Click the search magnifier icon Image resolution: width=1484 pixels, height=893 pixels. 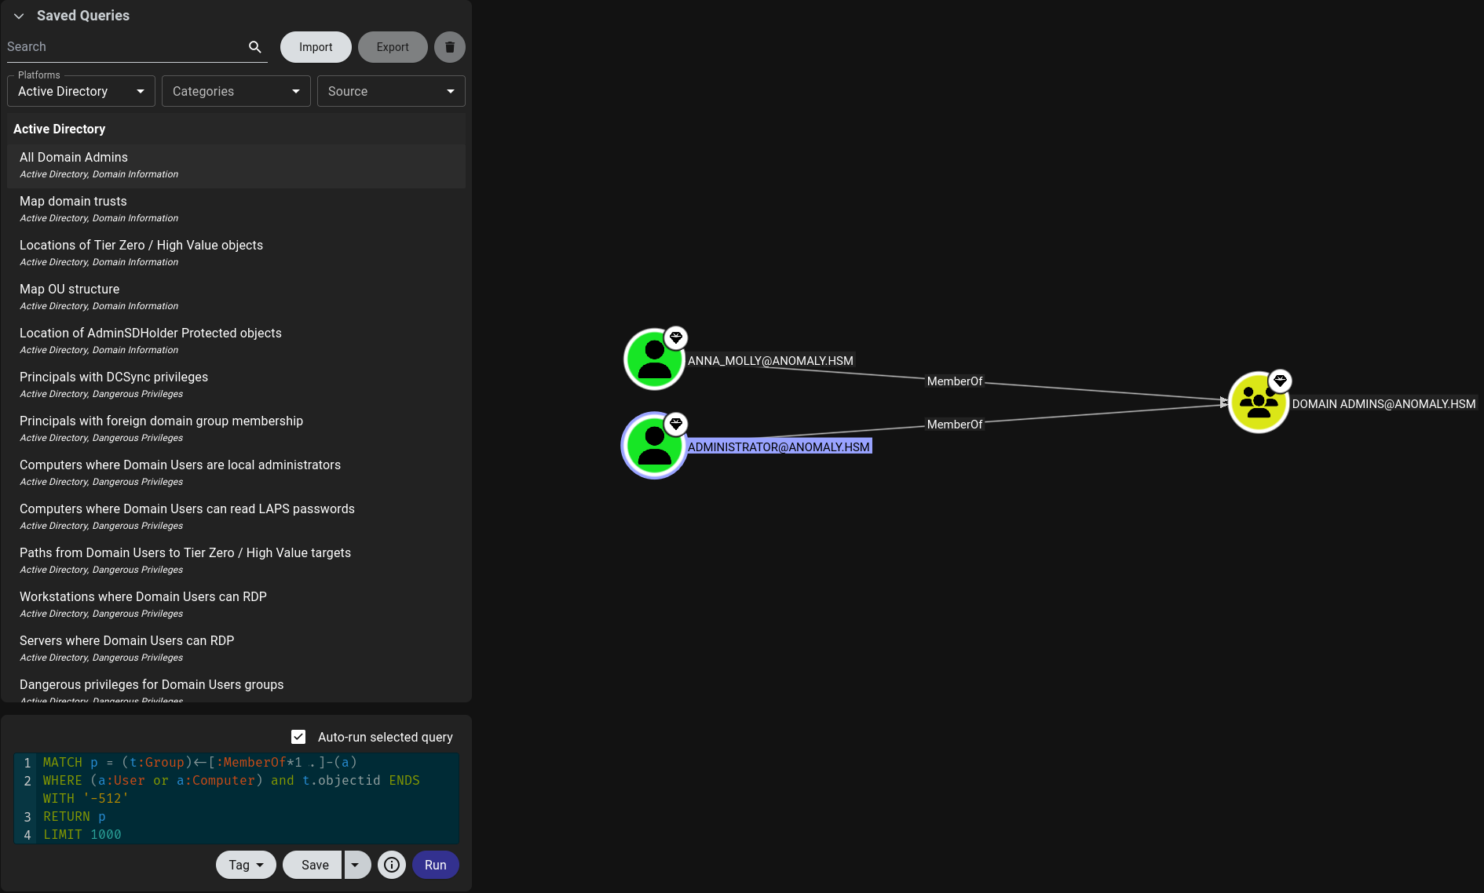pyautogui.click(x=254, y=47)
